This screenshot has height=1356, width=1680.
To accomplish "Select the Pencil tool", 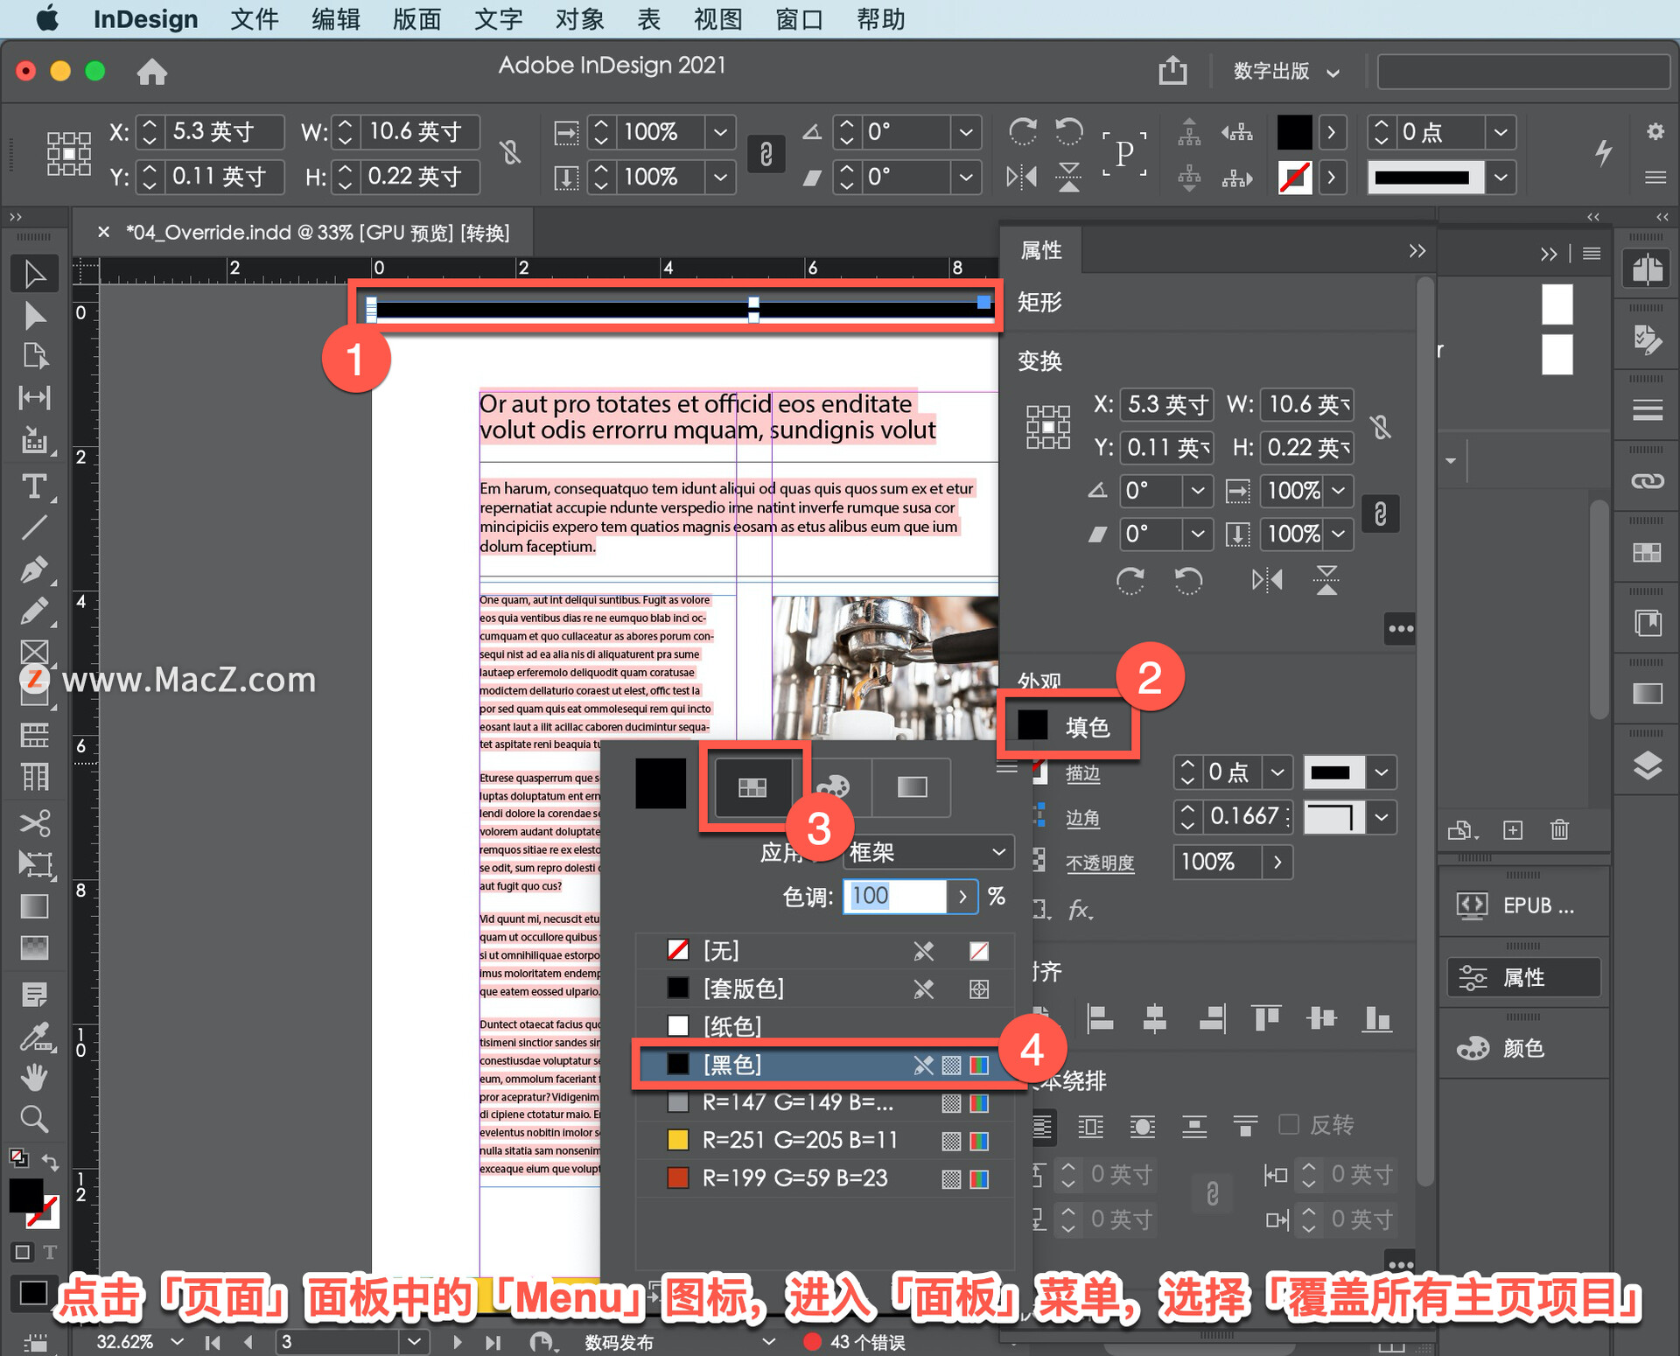I will tap(34, 611).
